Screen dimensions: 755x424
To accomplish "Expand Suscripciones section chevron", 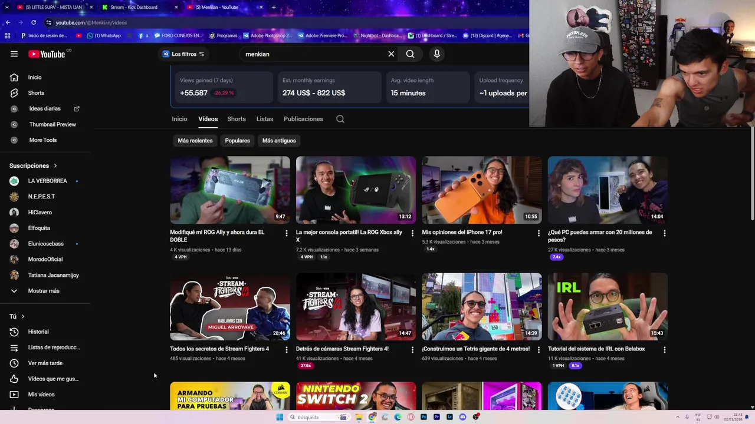I will (55, 166).
